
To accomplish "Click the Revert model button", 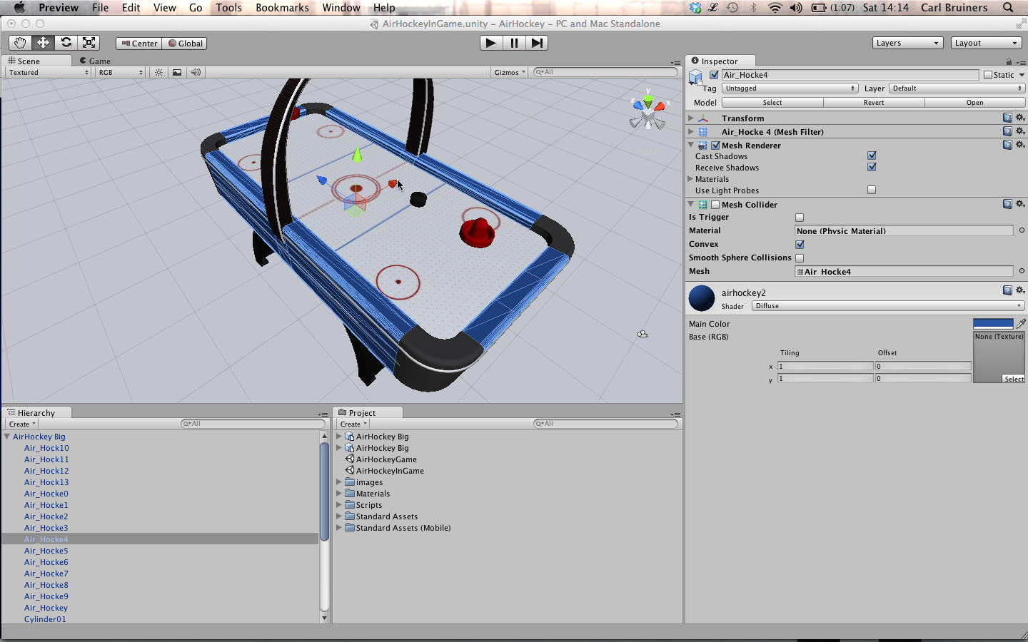I will click(x=874, y=103).
